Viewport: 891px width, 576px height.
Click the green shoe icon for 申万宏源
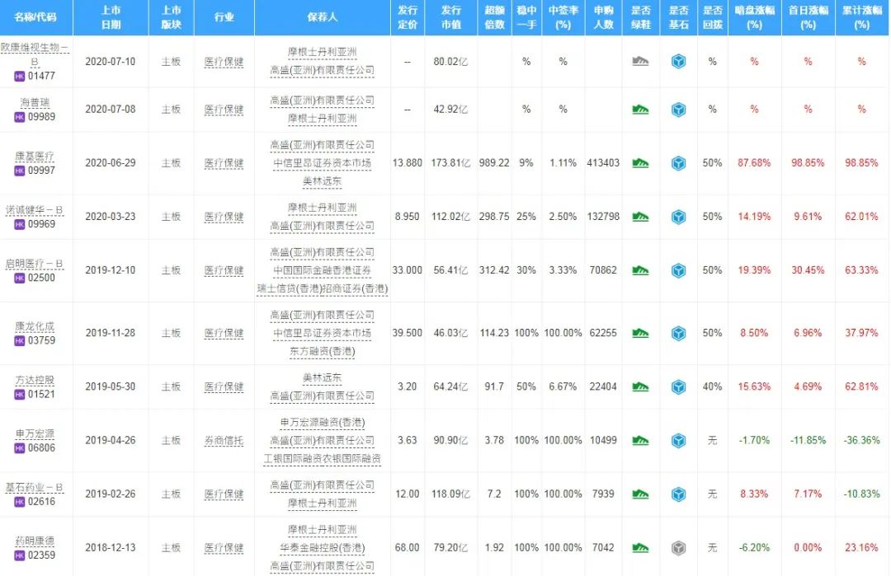point(640,440)
